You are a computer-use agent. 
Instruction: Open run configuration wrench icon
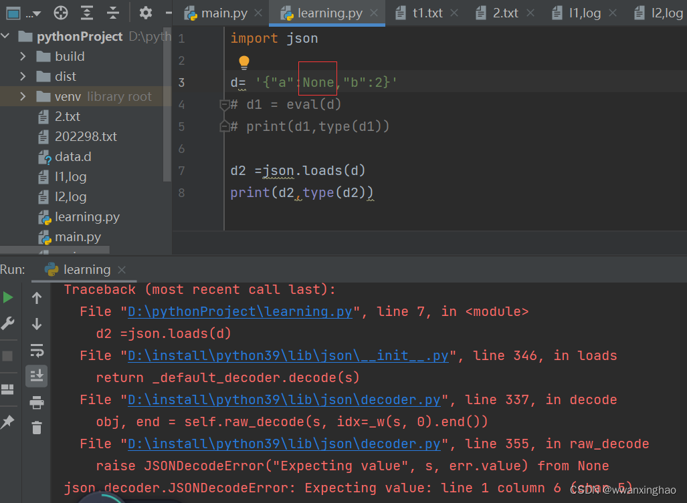pyautogui.click(x=7, y=324)
